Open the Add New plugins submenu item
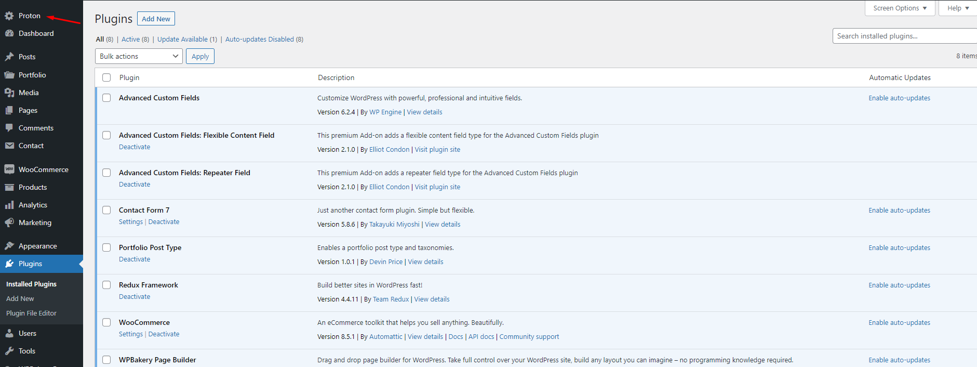The width and height of the screenshot is (977, 367). 20,299
